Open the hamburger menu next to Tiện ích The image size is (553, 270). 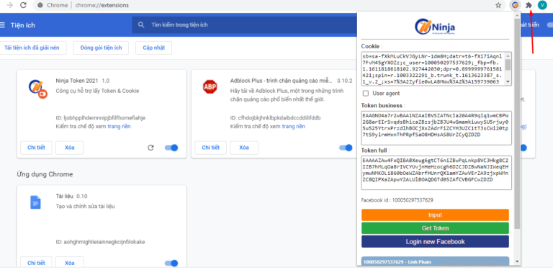[3, 25]
